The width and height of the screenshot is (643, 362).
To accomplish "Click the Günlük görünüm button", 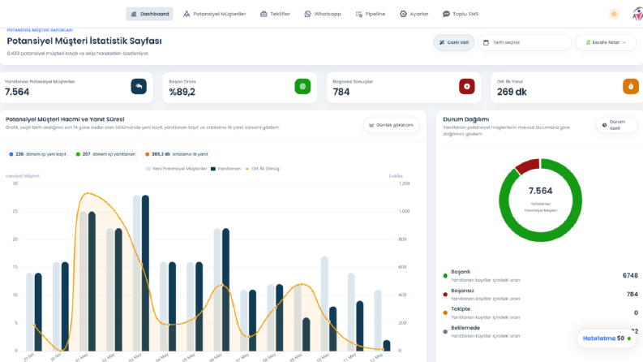I will coord(391,125).
